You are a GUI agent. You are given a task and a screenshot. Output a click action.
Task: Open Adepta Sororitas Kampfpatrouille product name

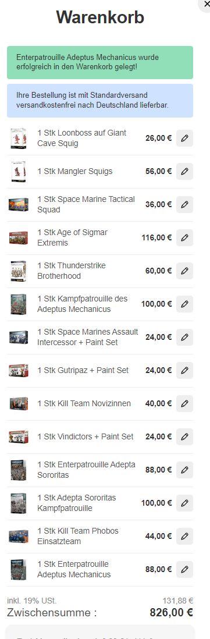77,503
